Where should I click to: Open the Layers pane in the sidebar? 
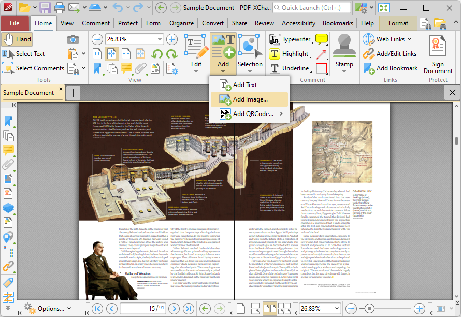[x=8, y=208]
